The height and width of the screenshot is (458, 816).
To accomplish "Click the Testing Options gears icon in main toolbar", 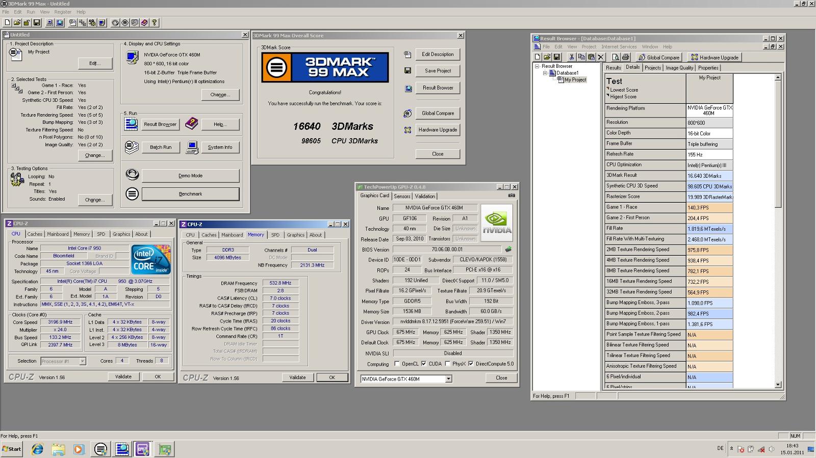I will 92,22.
